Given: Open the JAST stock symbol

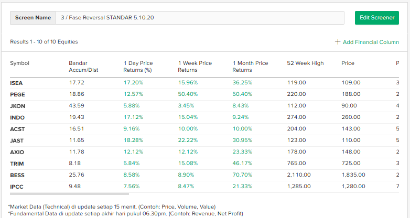Looking at the screenshot, I should pos(17,140).
